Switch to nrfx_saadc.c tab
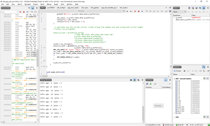210x126 pixels. tap(124, 8)
